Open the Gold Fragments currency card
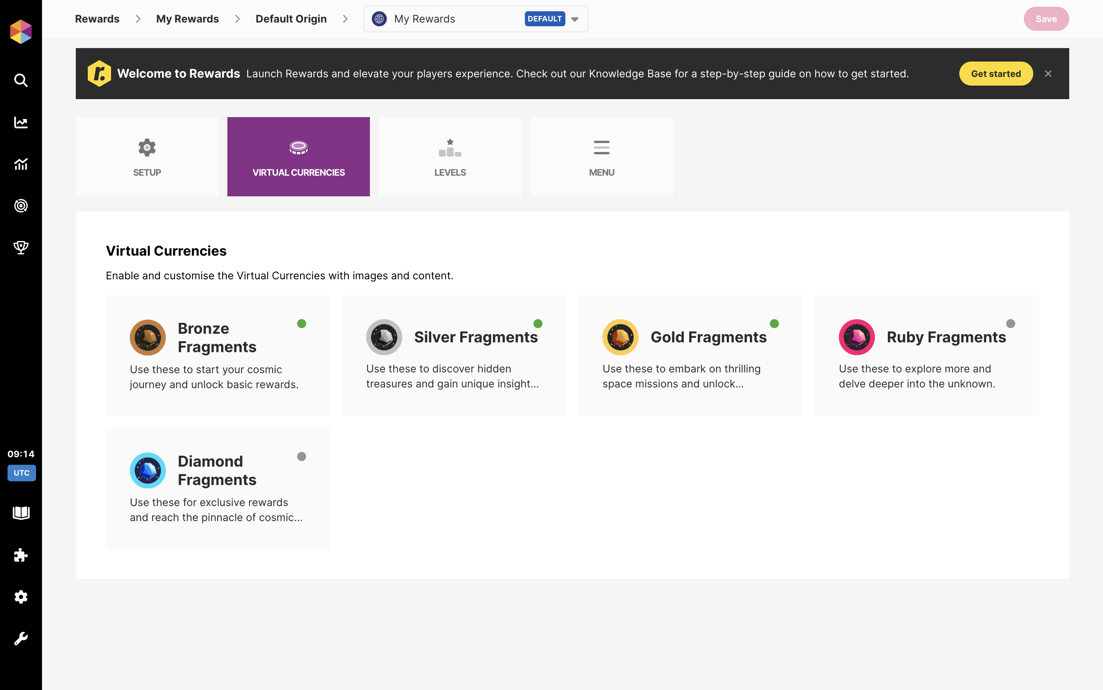 tap(690, 355)
